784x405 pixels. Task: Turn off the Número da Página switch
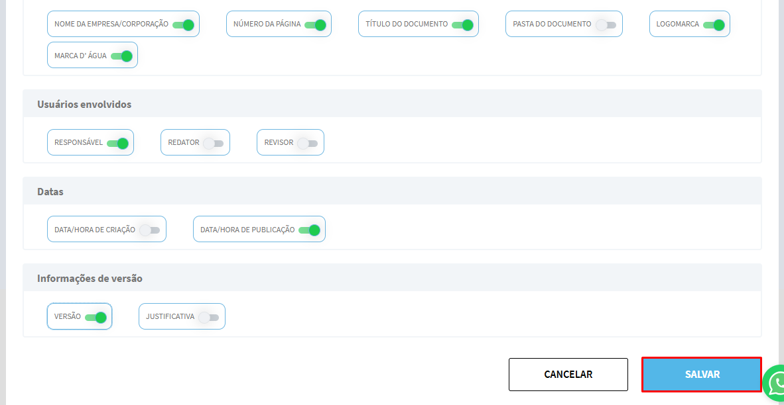(x=315, y=24)
